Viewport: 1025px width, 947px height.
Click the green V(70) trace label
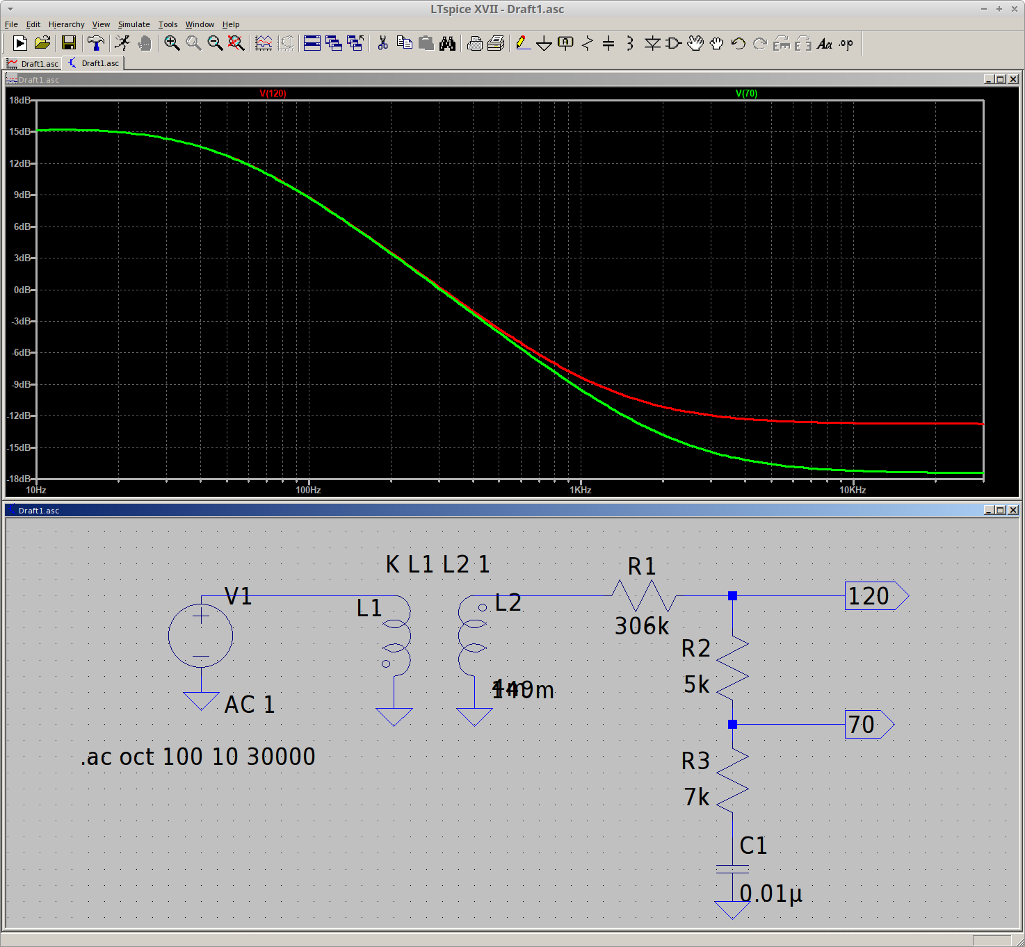[x=746, y=93]
